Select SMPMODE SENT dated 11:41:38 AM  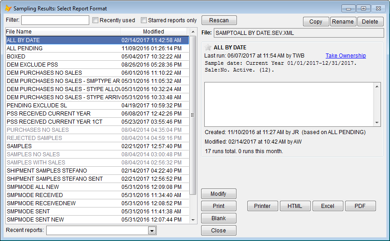coord(97,212)
